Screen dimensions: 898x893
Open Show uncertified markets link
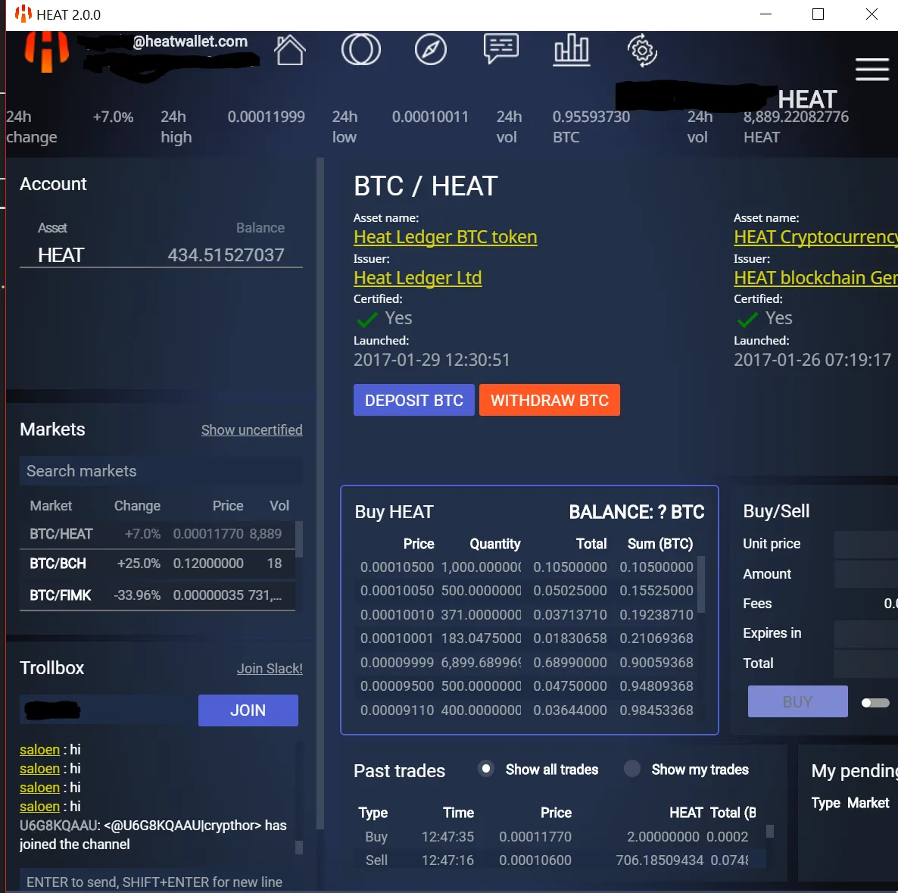tap(251, 429)
